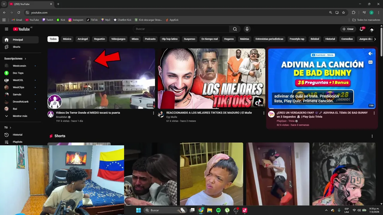The height and width of the screenshot is (215, 383).
Task: Unmute the Bad Bunny preview video
Action: click(x=370, y=53)
